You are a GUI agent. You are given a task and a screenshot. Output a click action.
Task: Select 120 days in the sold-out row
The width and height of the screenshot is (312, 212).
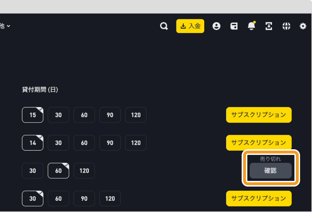pos(84,171)
